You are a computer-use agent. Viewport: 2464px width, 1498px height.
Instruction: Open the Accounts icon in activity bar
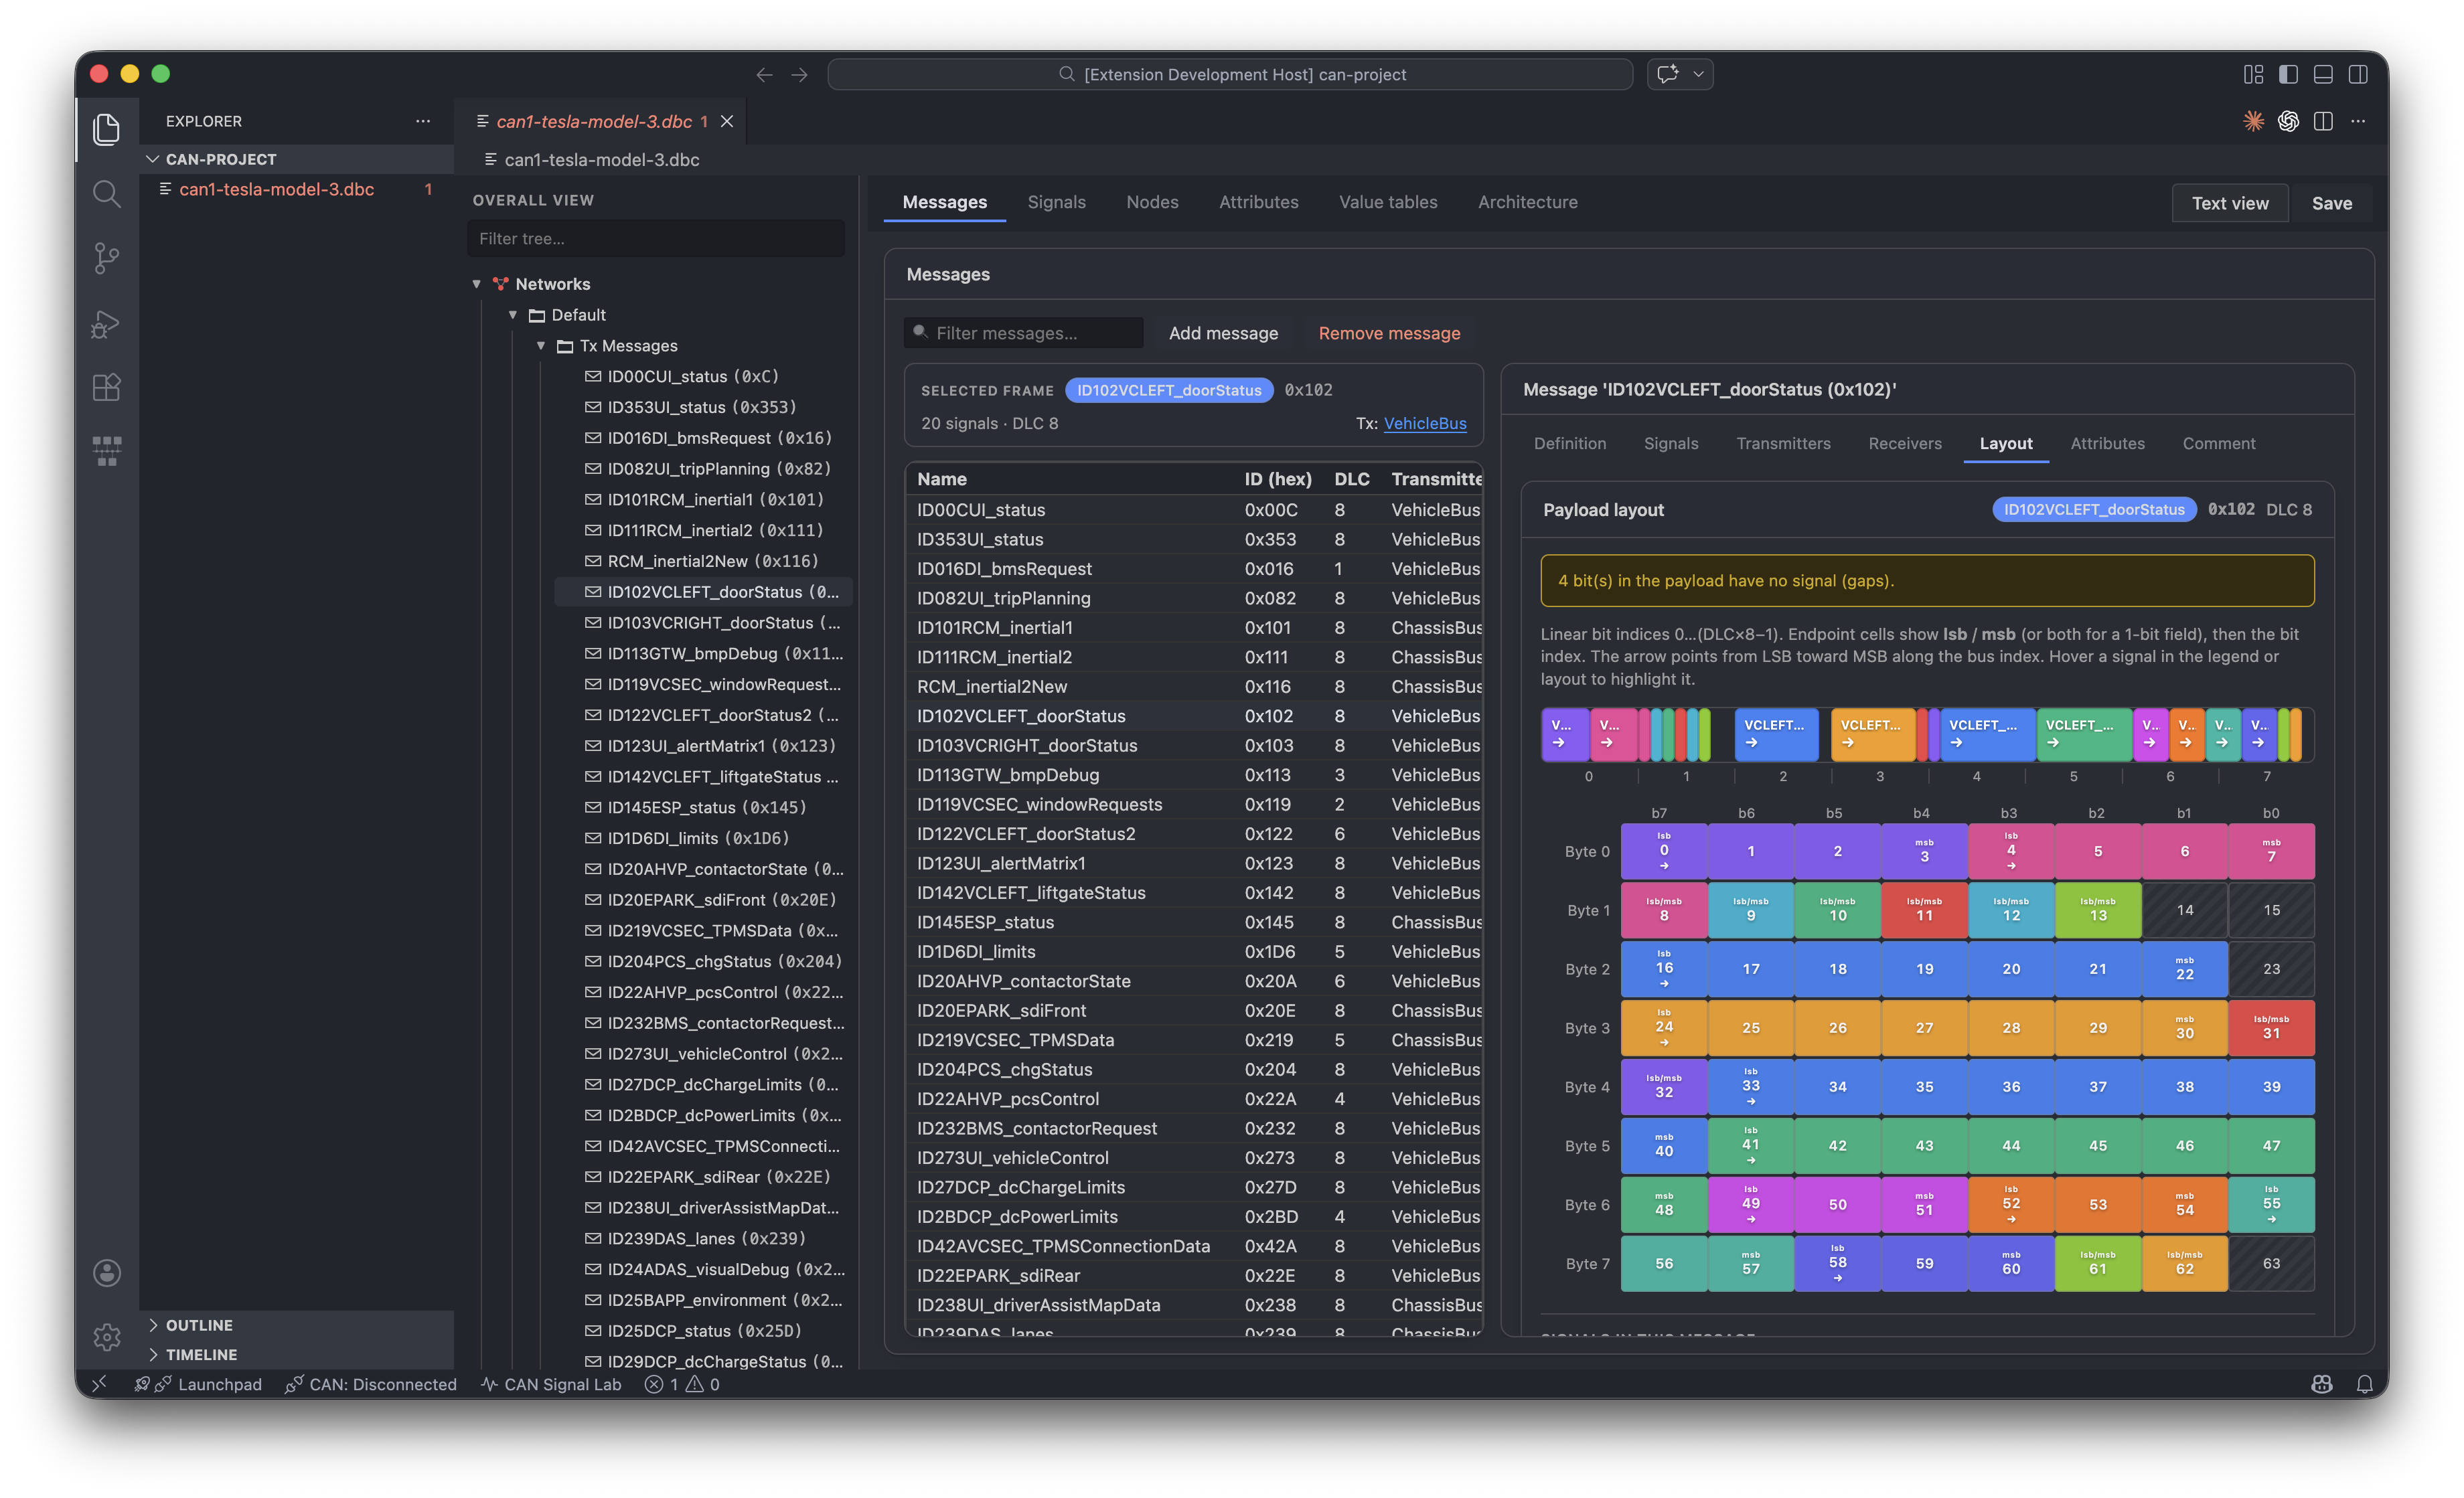[x=106, y=1273]
